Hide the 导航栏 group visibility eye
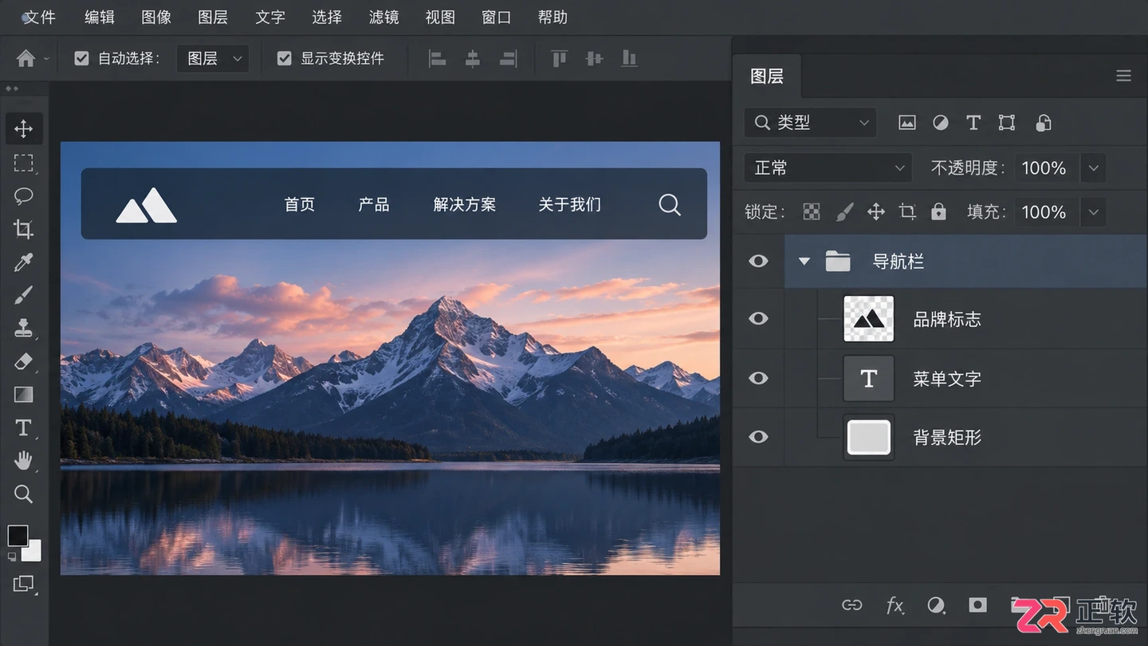This screenshot has height=646, width=1148. pyautogui.click(x=758, y=261)
